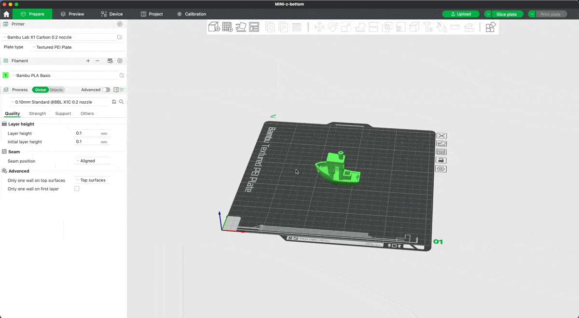Search process settings with magnifier icon
This screenshot has height=318, width=579.
pyautogui.click(x=122, y=102)
